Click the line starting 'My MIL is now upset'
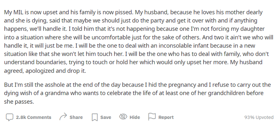This screenshot has height=128, width=277. [x=133, y=12]
